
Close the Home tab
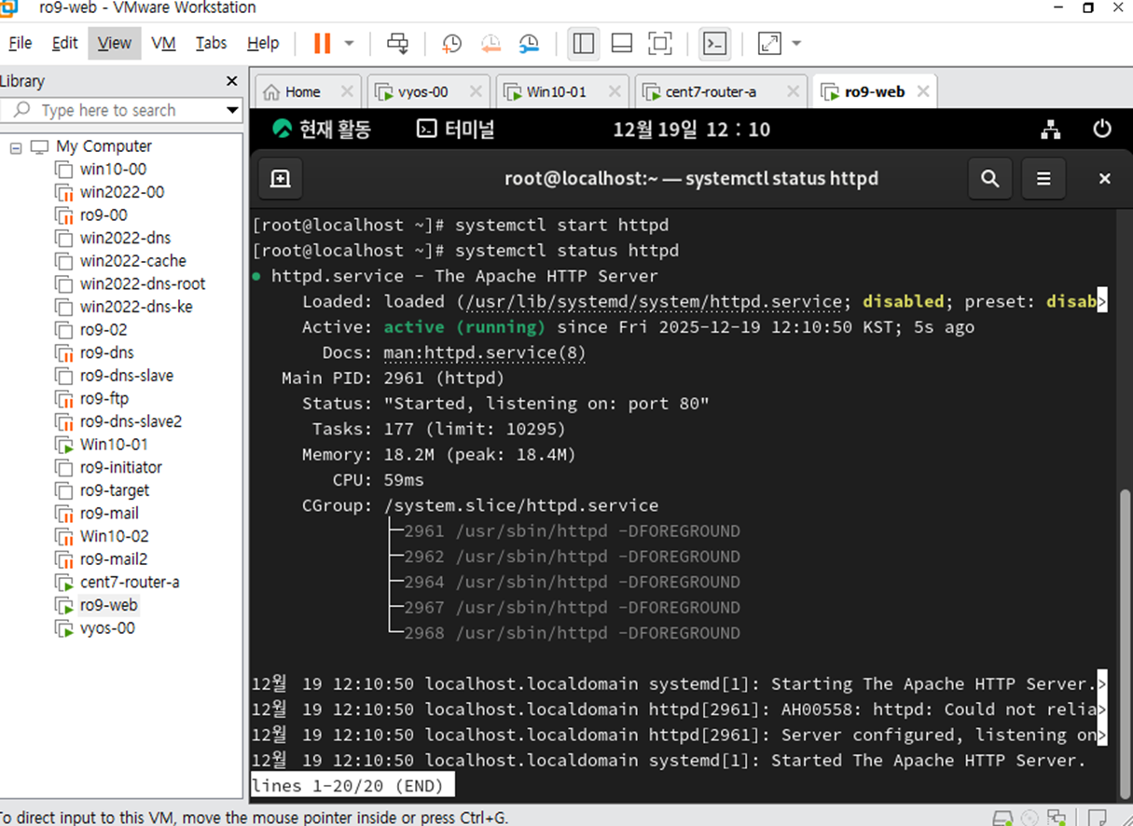tap(347, 91)
